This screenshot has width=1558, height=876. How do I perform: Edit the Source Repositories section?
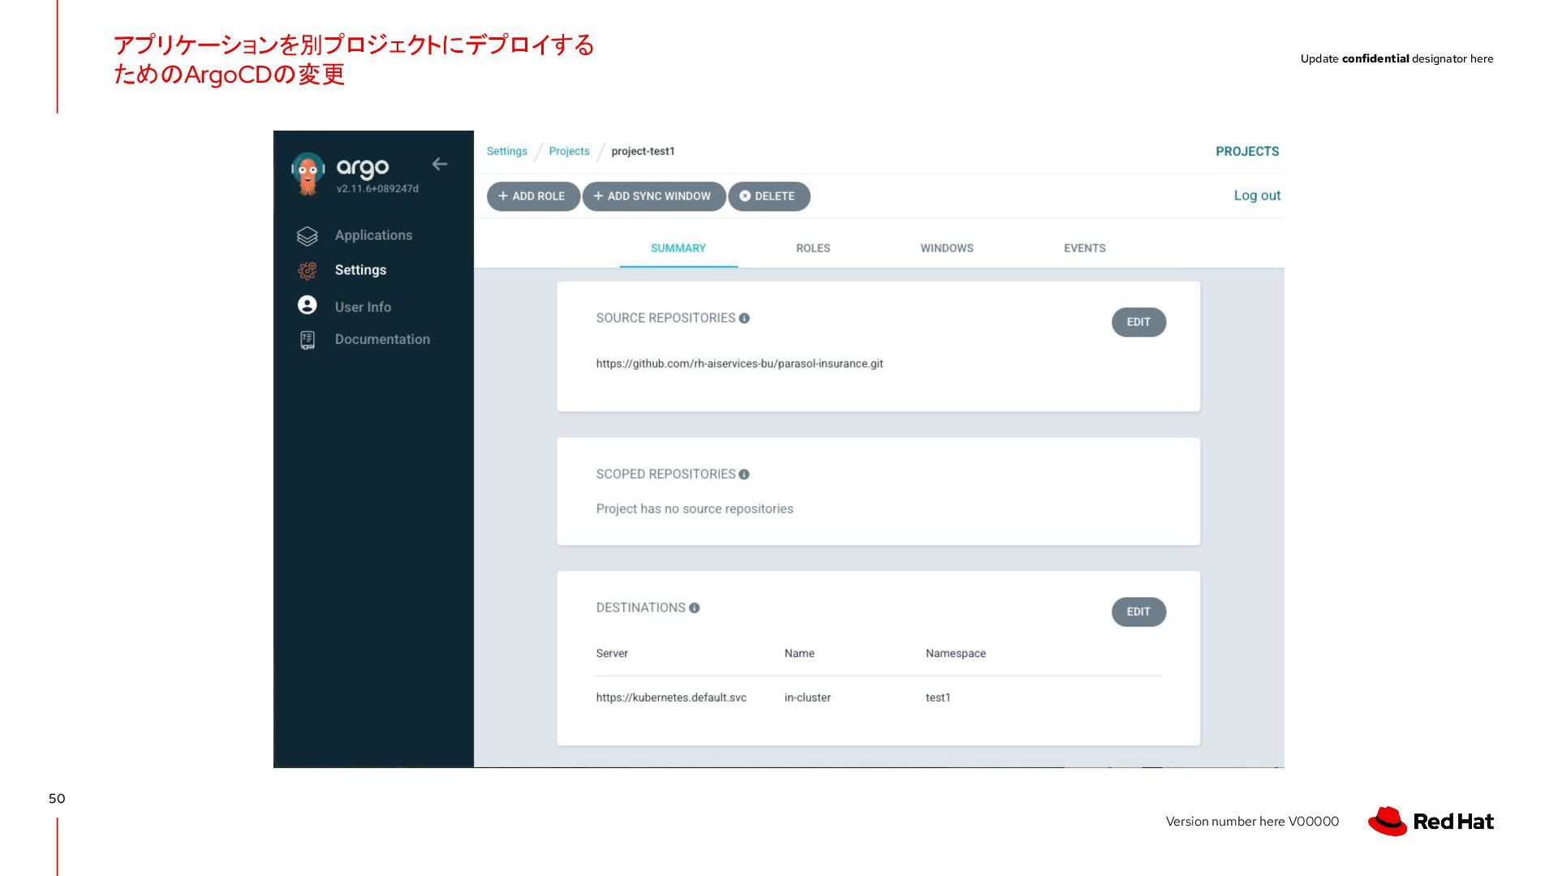1138,322
